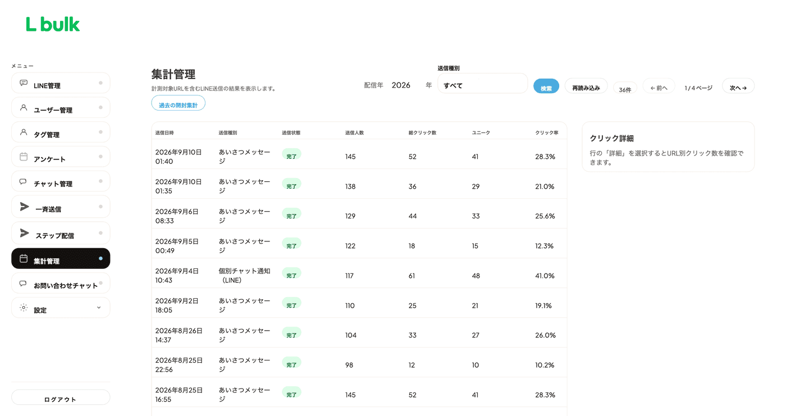The width and height of the screenshot is (786, 416).
Task: Click 完了 badge in 9月4日 row
Action: [x=291, y=274]
